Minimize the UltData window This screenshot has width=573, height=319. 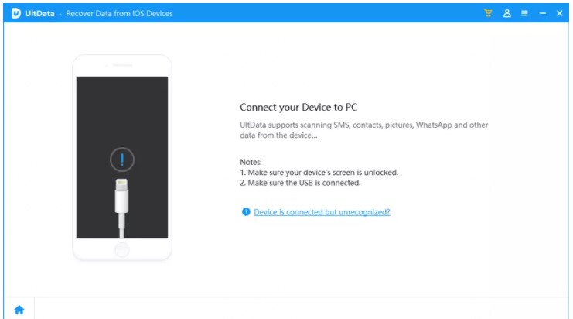click(x=543, y=13)
